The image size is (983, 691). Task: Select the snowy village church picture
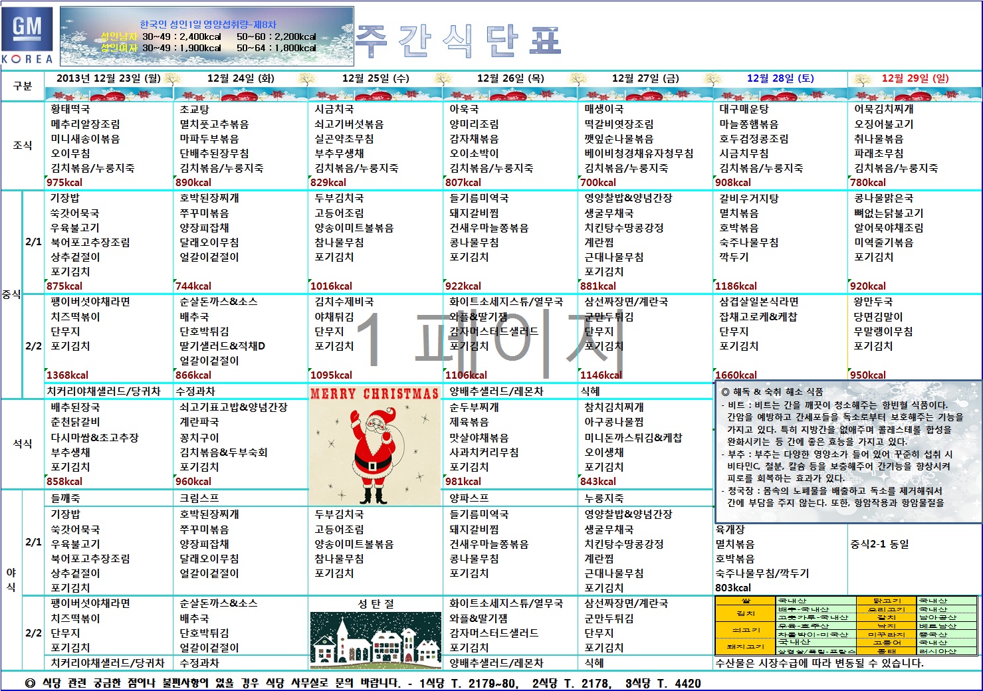point(376,641)
